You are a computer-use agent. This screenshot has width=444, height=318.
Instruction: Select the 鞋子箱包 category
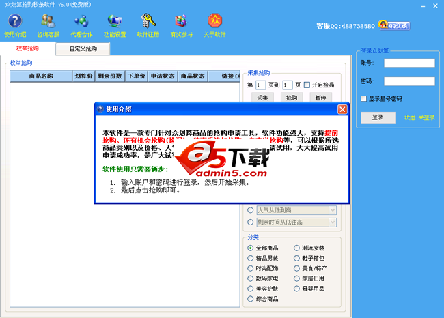(296, 258)
